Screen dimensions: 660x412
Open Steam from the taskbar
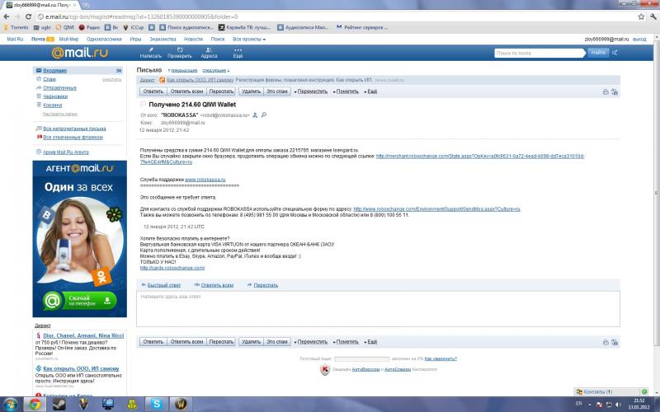[x=59, y=404]
